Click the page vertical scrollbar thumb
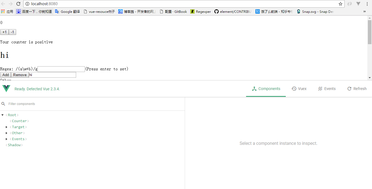 point(370,32)
